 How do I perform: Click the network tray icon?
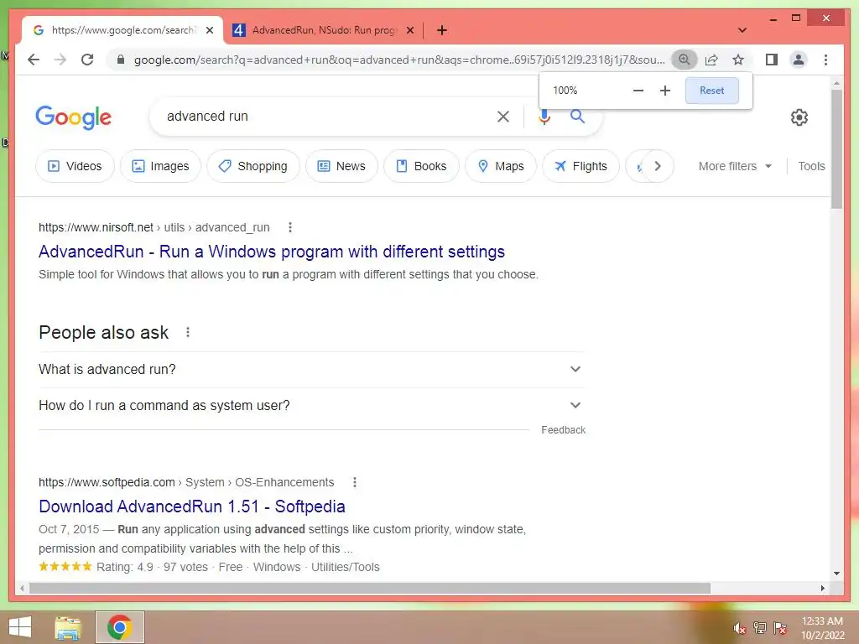(x=760, y=628)
